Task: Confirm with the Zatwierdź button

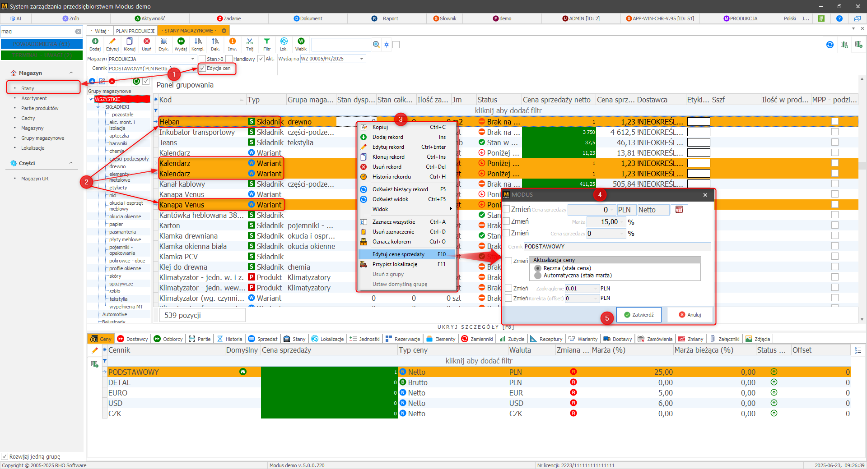Action: click(639, 315)
